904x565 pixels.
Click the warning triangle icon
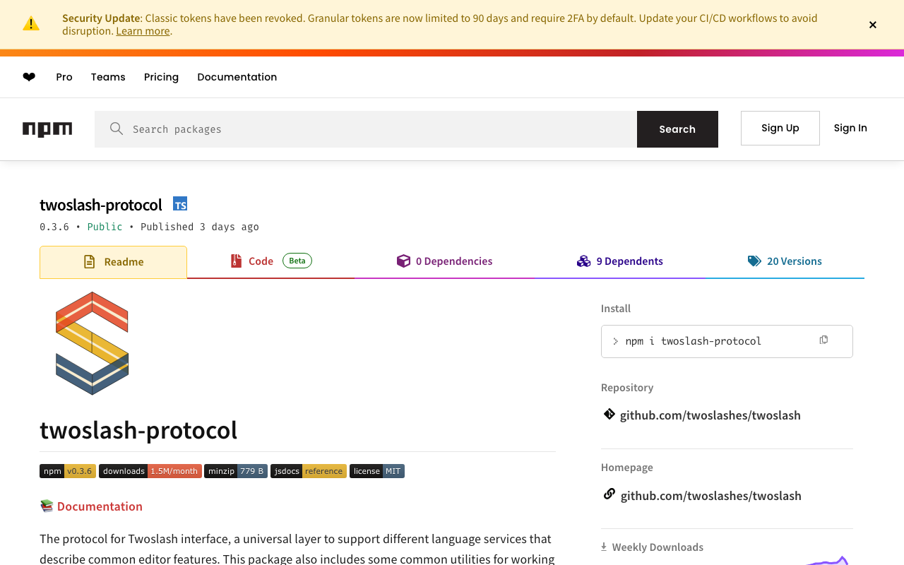click(31, 24)
